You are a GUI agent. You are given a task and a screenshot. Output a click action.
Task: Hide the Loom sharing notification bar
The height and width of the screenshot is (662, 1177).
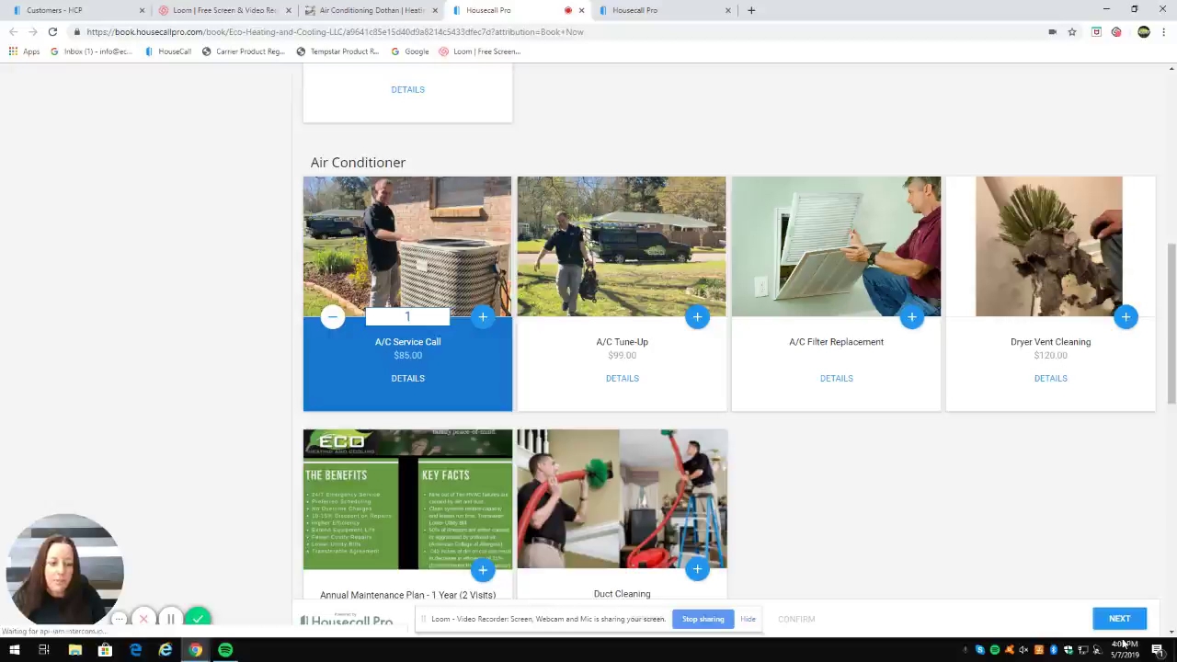point(748,619)
